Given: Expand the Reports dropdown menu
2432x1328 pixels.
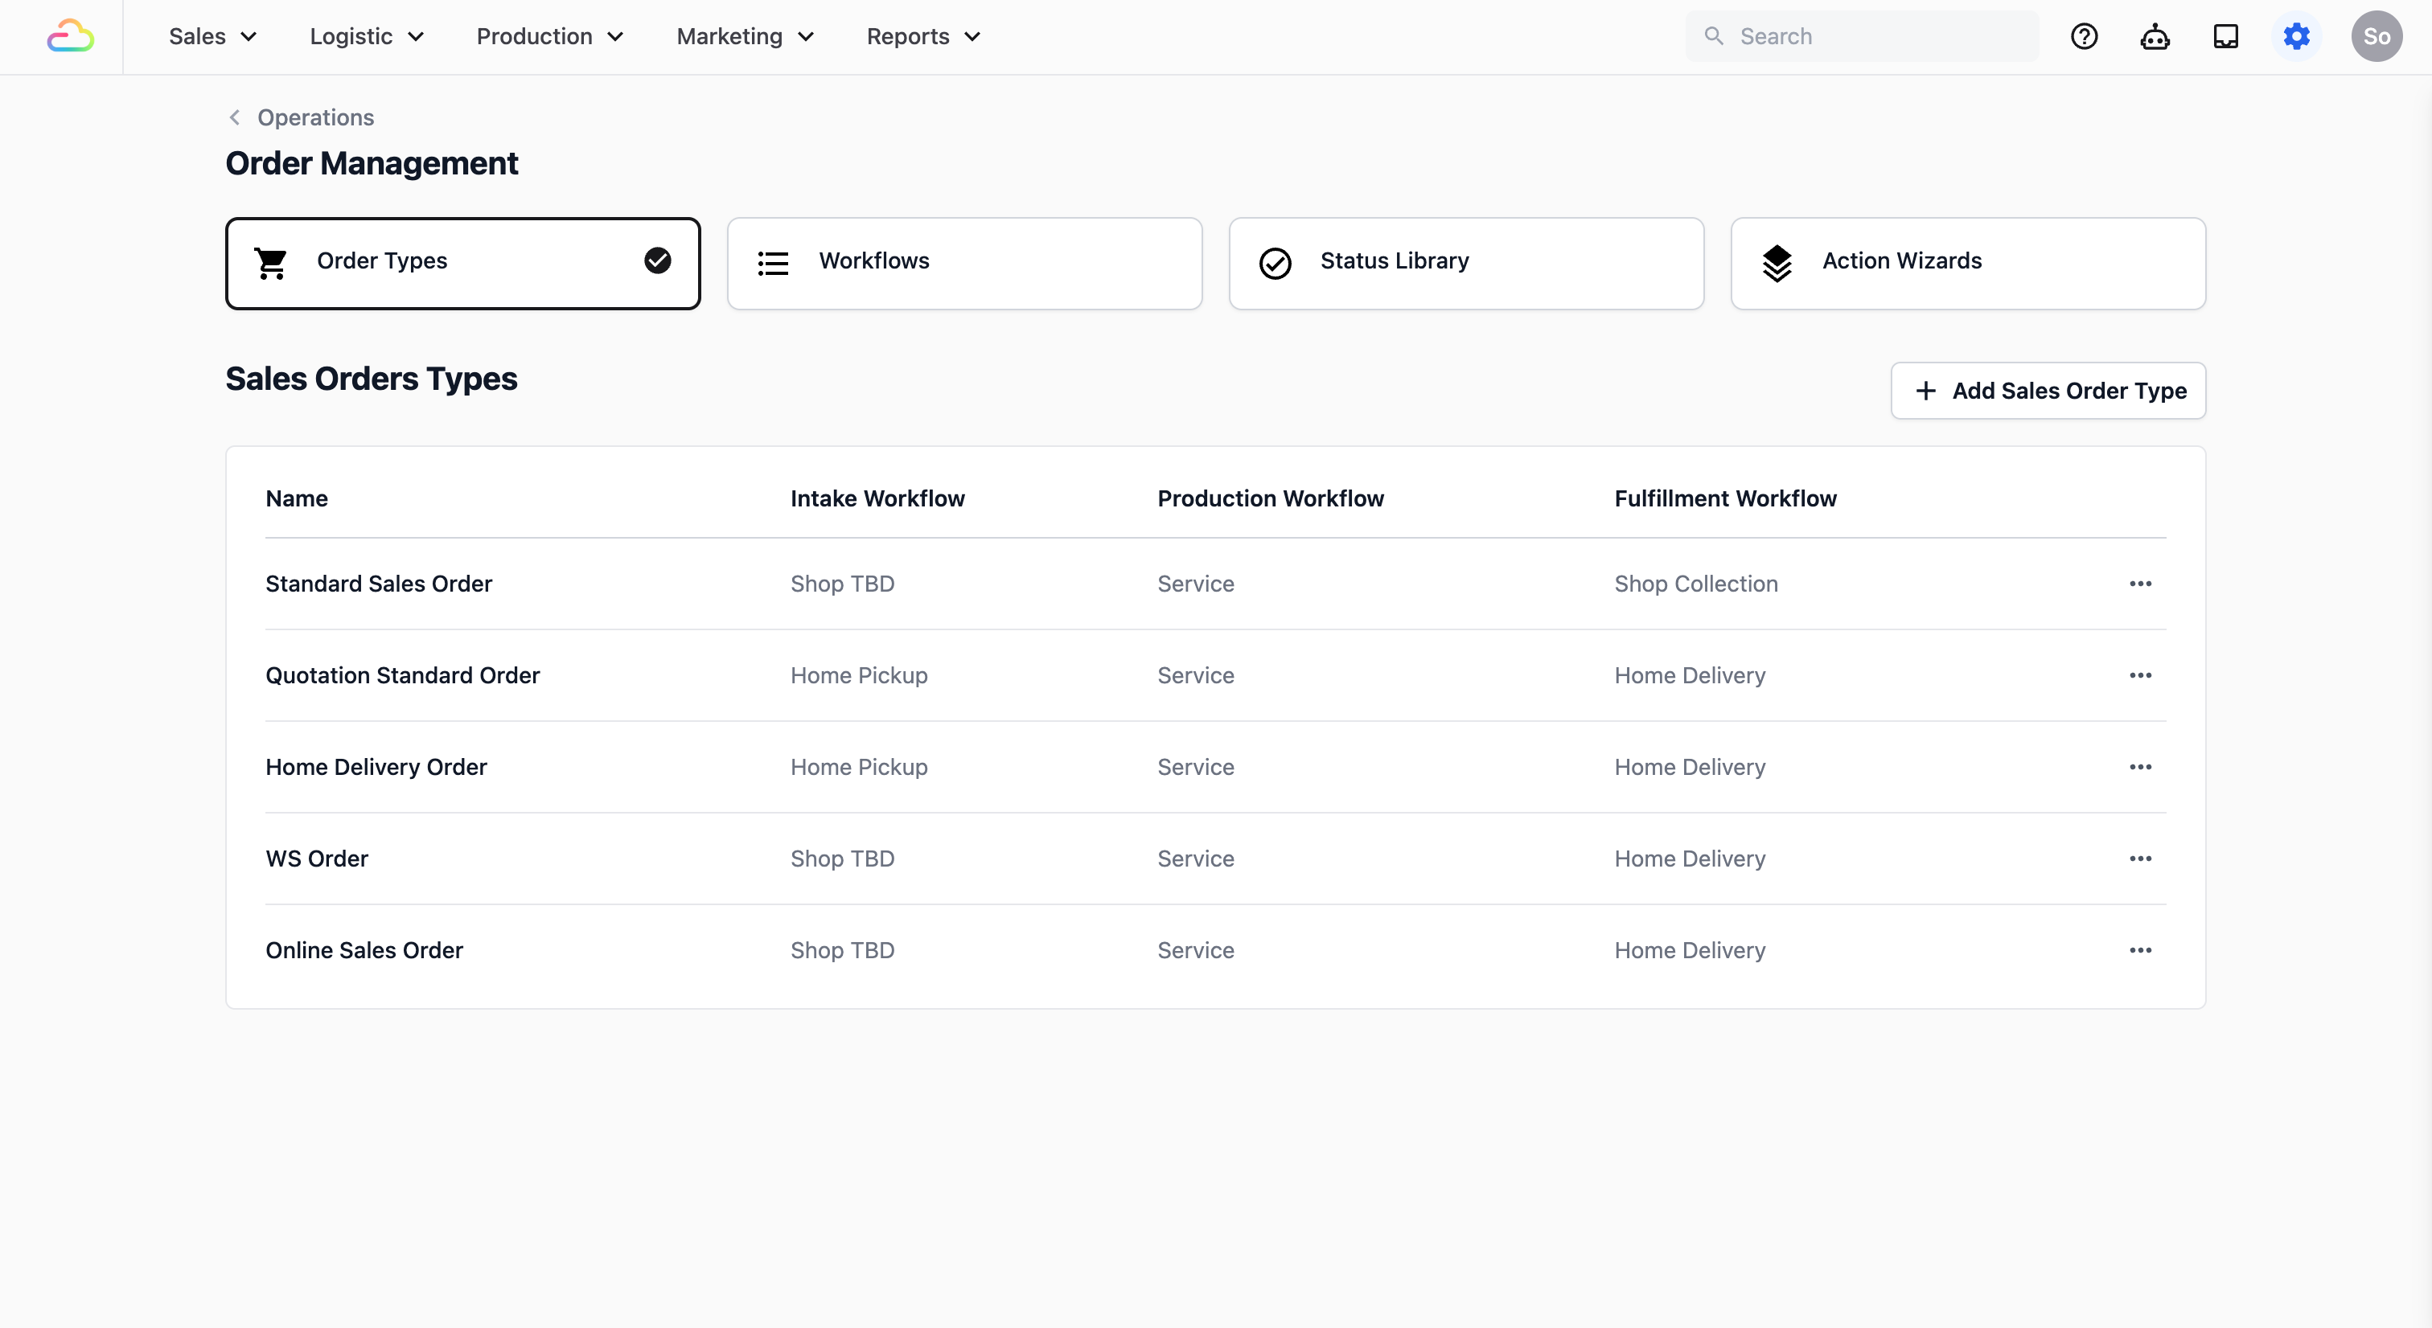Looking at the screenshot, I should point(923,37).
